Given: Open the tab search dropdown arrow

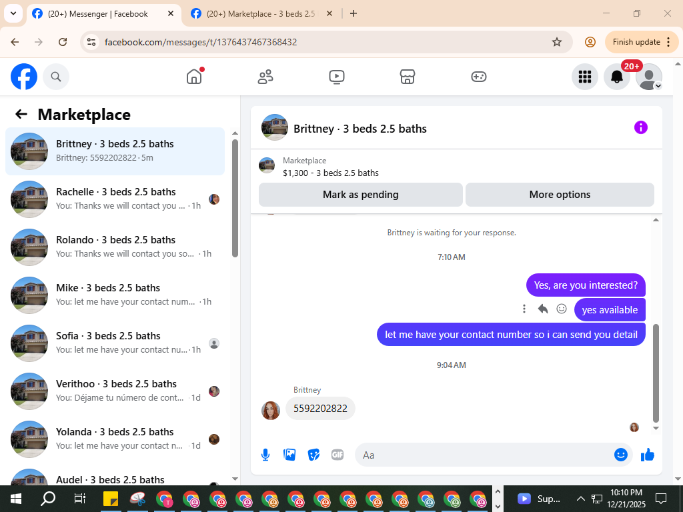Looking at the screenshot, I should click(13, 13).
